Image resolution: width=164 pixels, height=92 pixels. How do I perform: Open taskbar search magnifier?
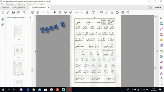[8, 90]
